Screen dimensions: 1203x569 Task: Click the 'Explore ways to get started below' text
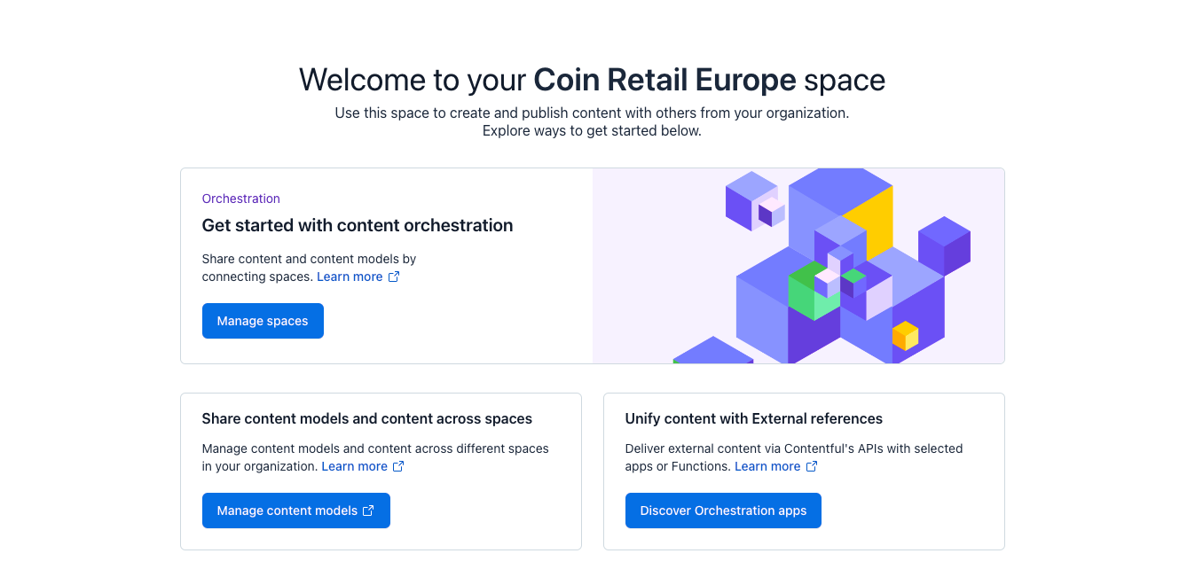pyautogui.click(x=592, y=131)
